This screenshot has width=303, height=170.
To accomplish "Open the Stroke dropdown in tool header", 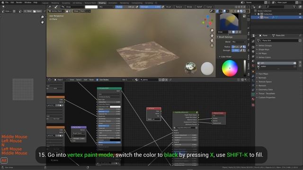I will (190, 7).
